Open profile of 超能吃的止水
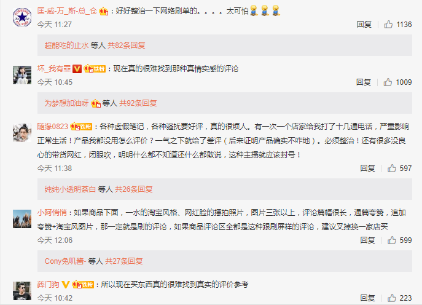Image resolution: width=422 pixels, height=305 pixels. pos(66,46)
